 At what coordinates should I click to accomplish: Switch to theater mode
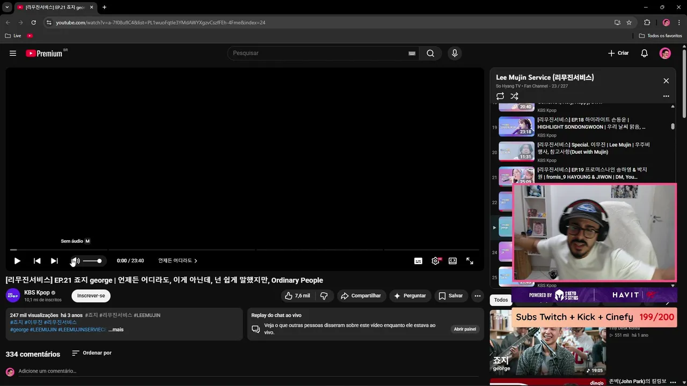(452, 261)
